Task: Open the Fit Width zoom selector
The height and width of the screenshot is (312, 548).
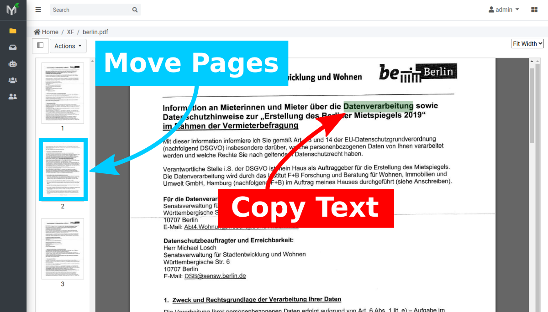Action: coord(527,44)
